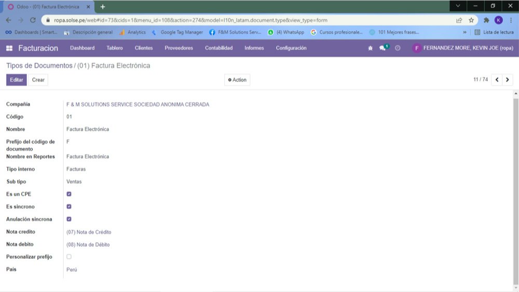The image size is (519, 292).
Task: Click the home icon in Odoo navbar
Action: click(x=370, y=48)
